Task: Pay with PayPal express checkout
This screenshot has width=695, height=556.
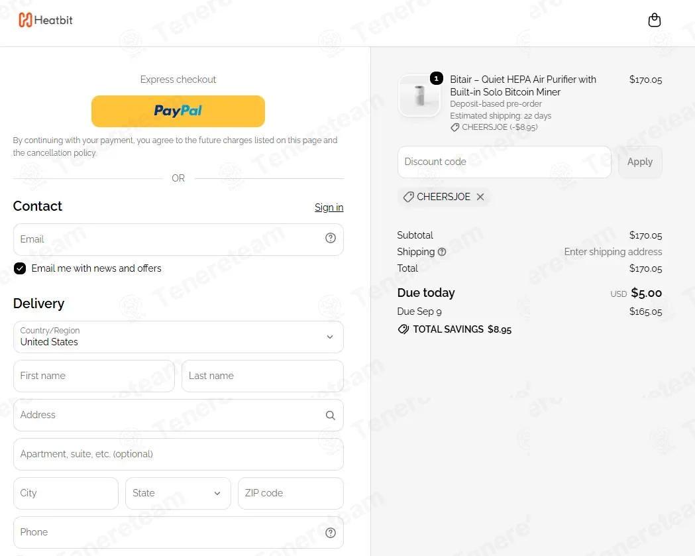Action: 178,111
